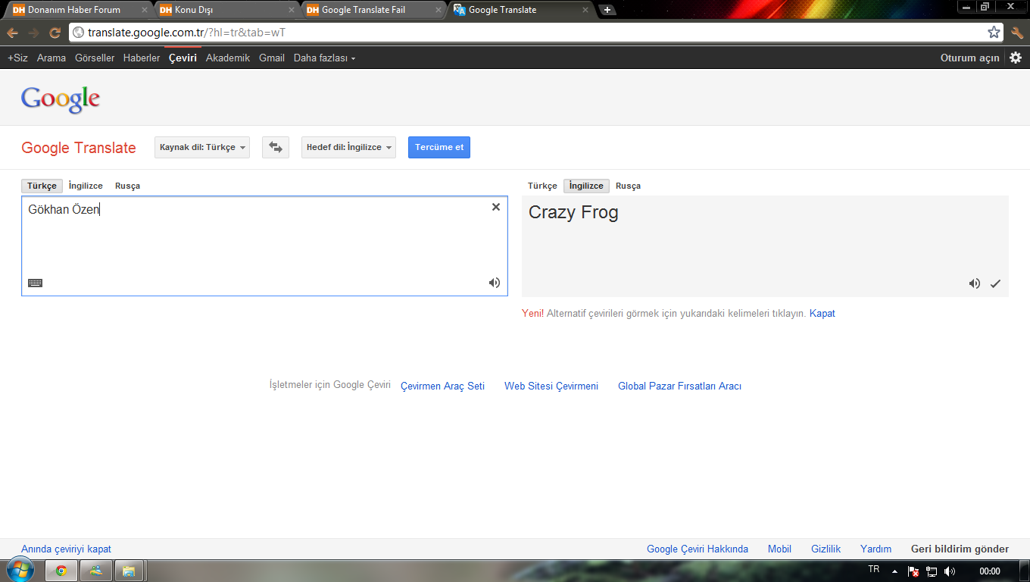Click the network icon in system tray

(932, 571)
